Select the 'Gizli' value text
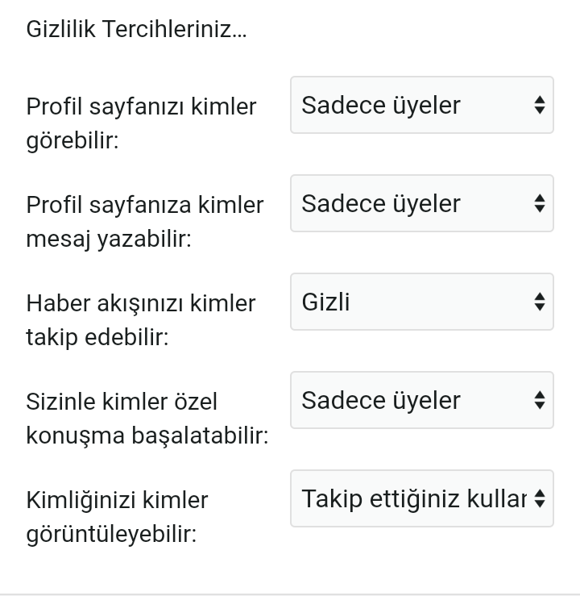Viewport: 580px width, 596px height. pyautogui.click(x=325, y=302)
